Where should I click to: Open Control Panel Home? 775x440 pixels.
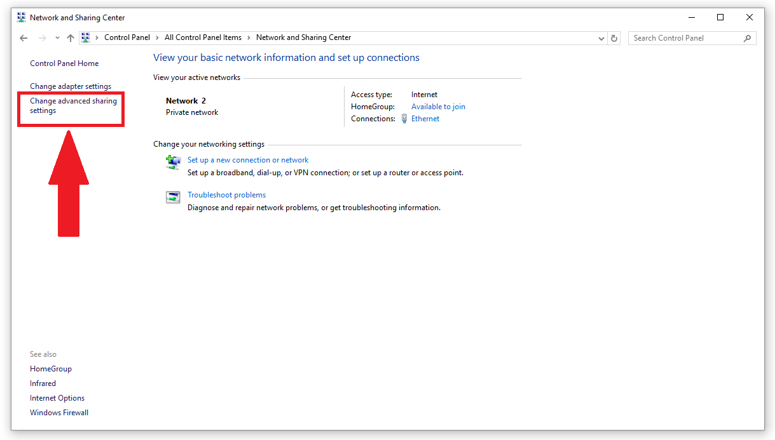click(64, 63)
